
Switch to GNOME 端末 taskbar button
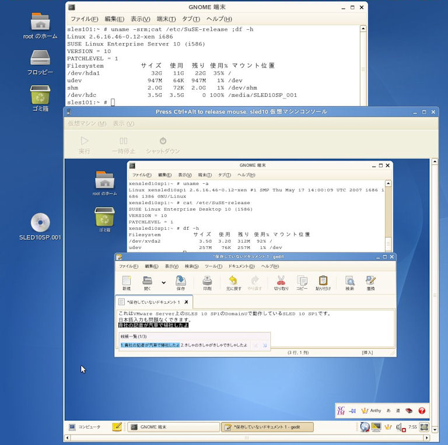tap(174, 427)
